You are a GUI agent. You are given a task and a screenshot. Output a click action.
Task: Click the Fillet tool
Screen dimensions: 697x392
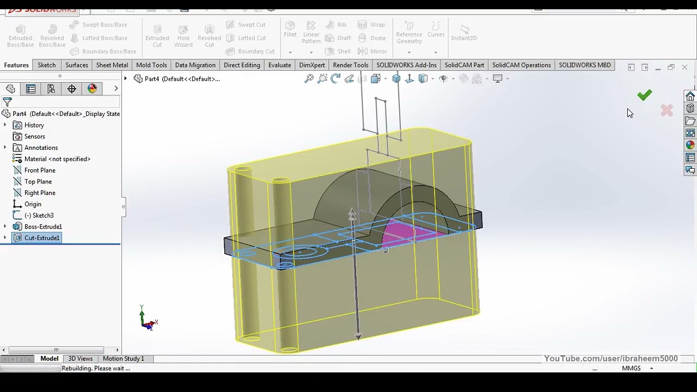[290, 30]
